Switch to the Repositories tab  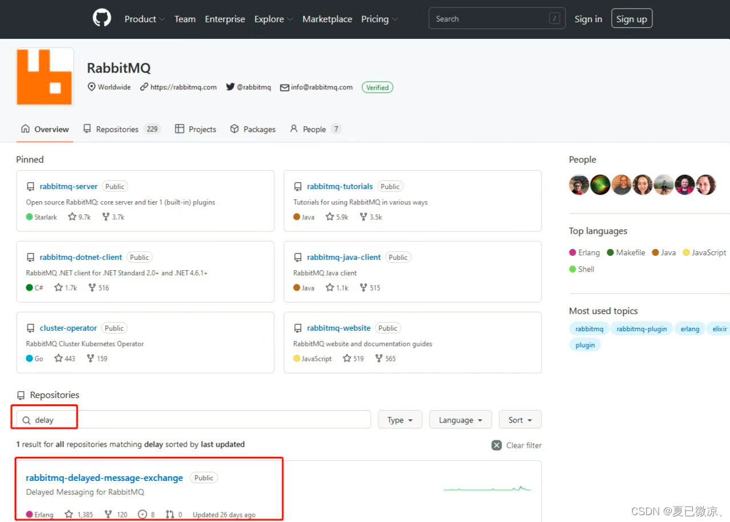[122, 129]
